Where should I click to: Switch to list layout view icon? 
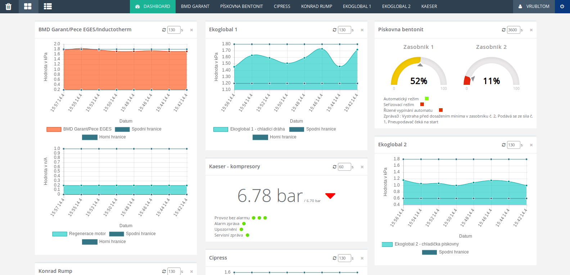tap(47, 6)
